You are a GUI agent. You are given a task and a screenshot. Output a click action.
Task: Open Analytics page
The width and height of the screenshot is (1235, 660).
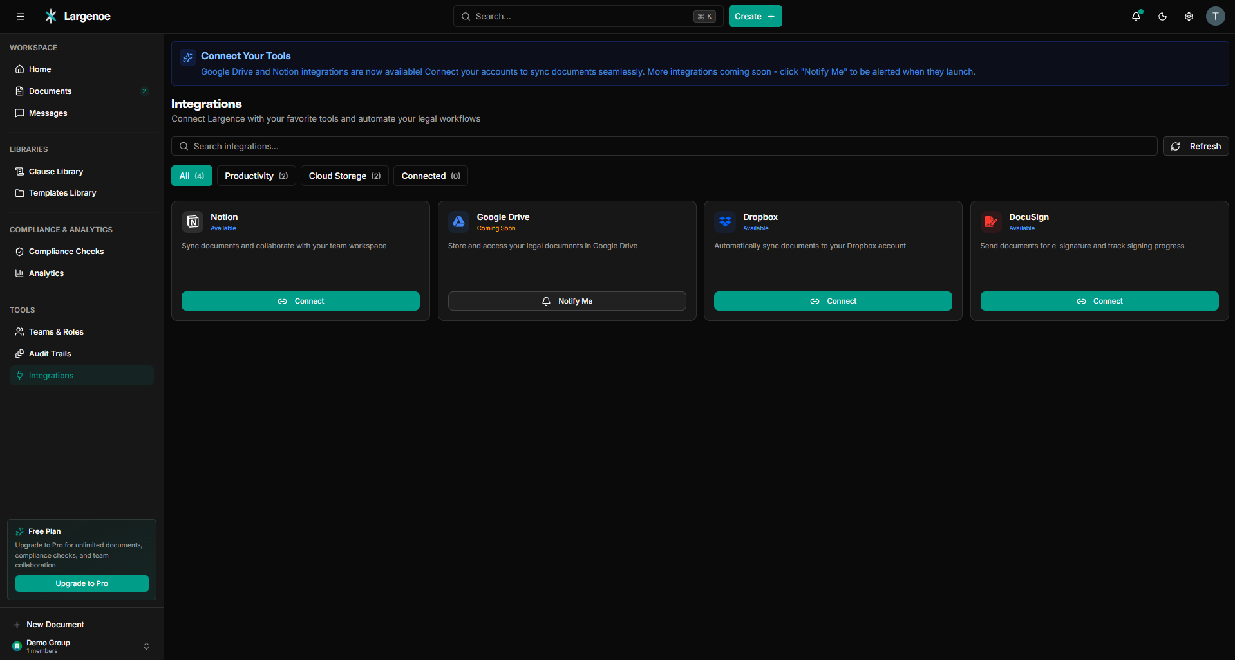82,273
